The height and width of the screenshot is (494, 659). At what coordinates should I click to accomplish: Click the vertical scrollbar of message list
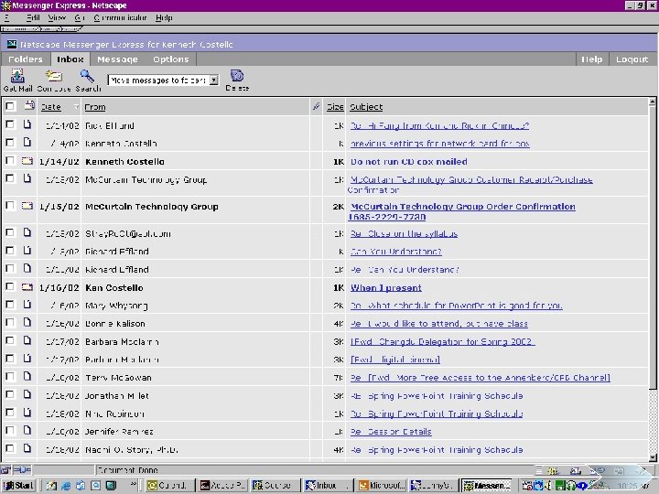652,274
